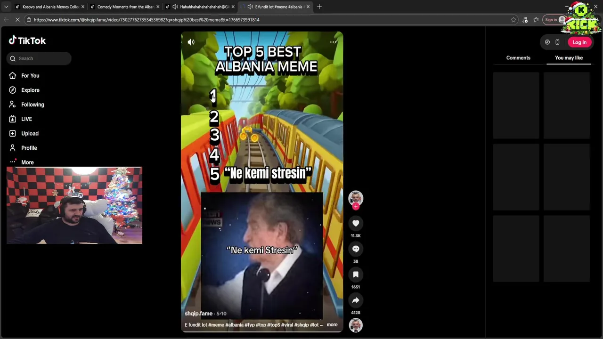
Task: Open the Explore compass icon
Action: click(13, 90)
